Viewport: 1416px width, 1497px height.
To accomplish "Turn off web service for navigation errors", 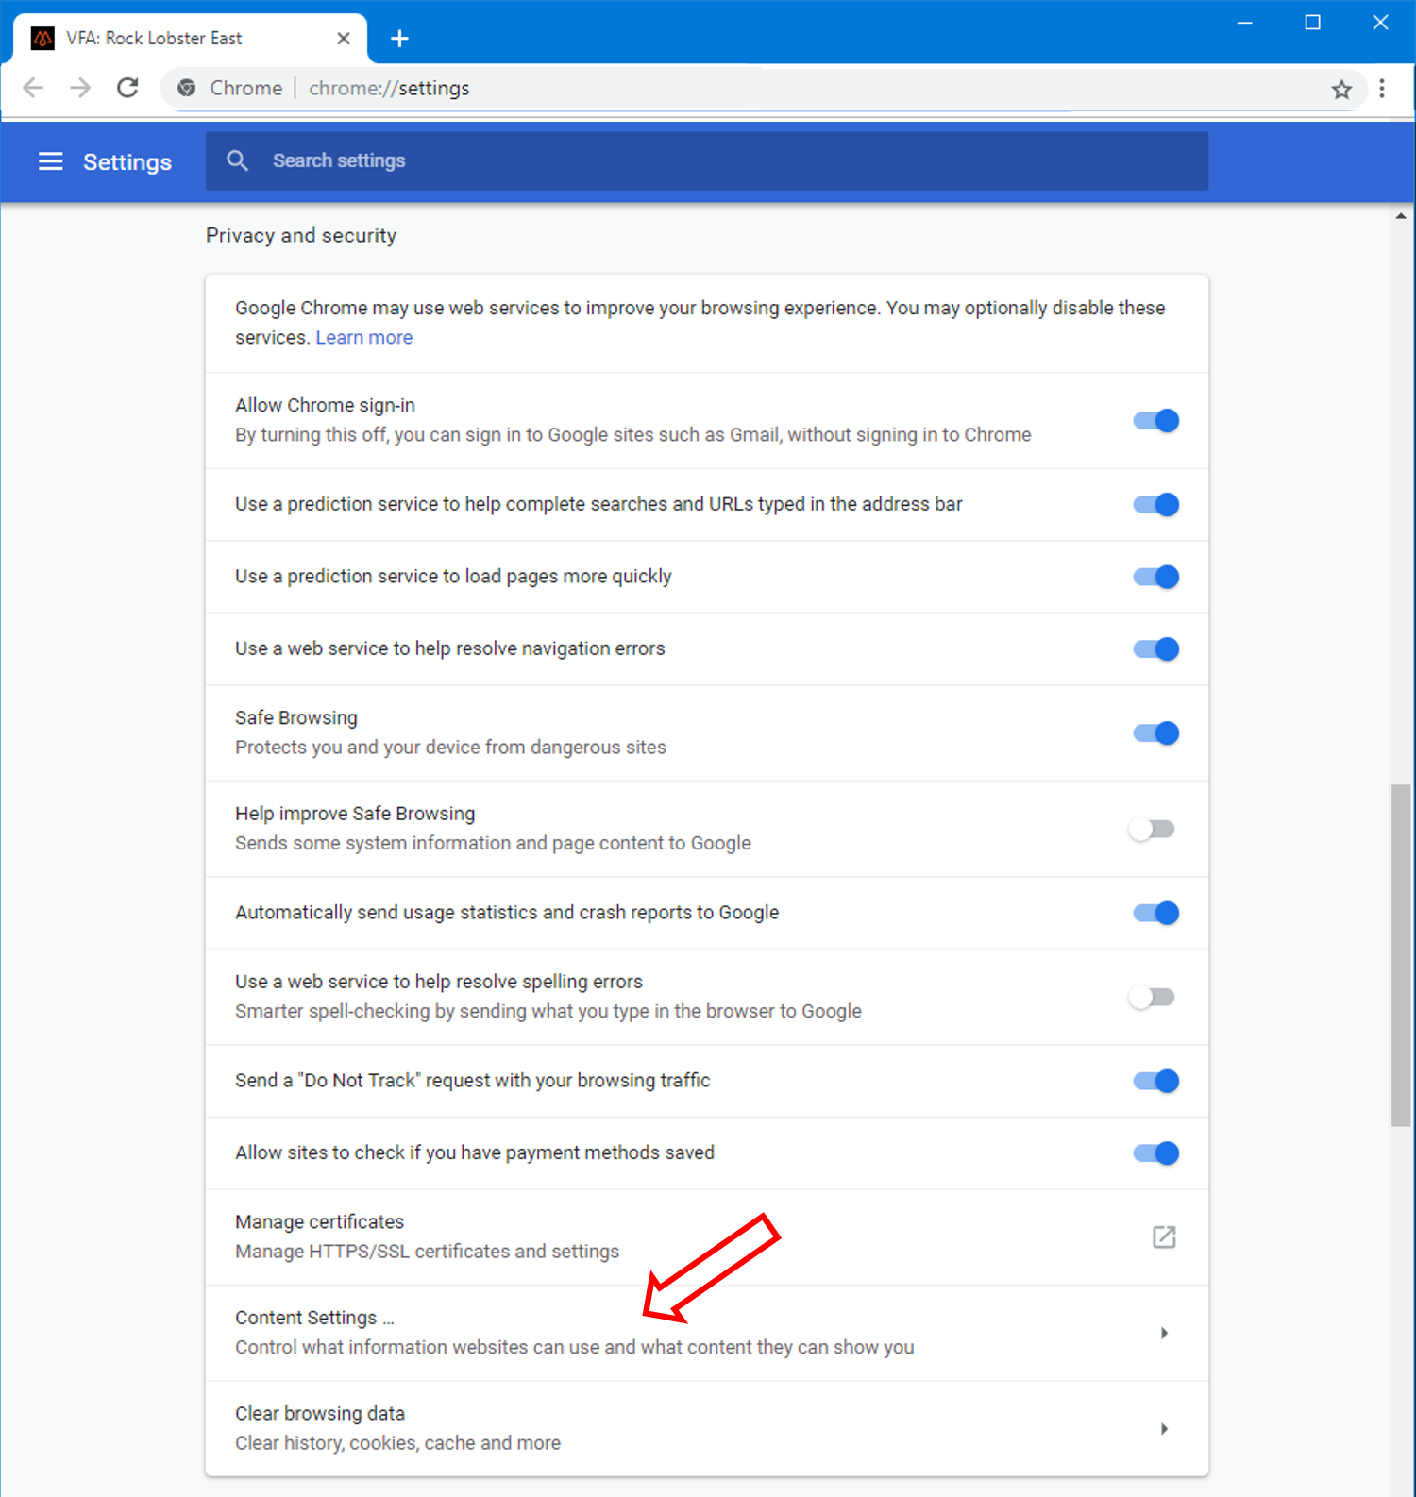I will tap(1155, 649).
